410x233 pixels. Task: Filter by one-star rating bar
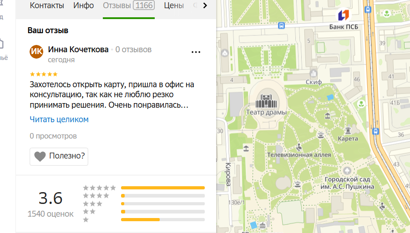[162, 220]
